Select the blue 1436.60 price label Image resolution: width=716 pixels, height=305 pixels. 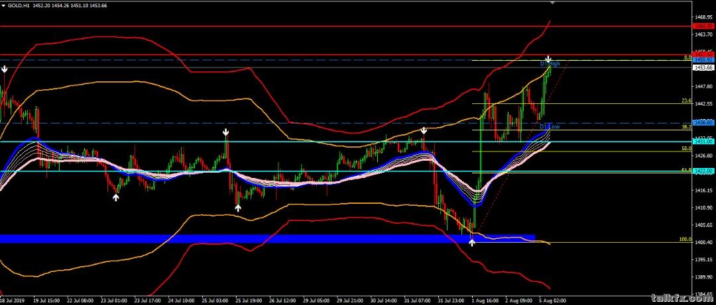click(x=703, y=122)
